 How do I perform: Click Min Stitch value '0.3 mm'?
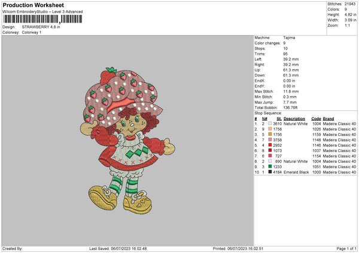click(290, 97)
